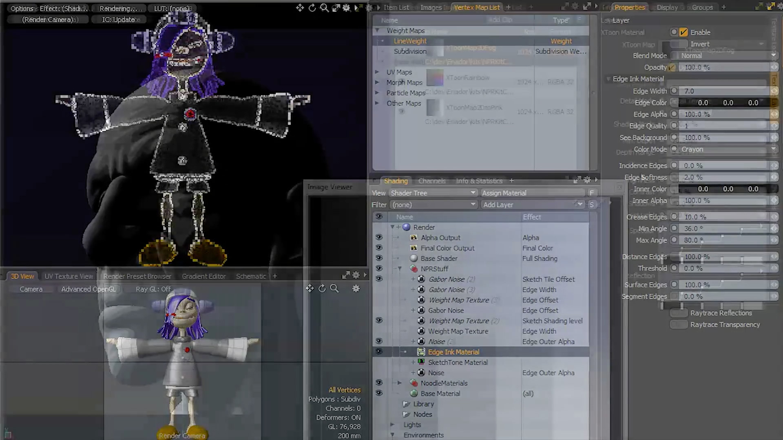The height and width of the screenshot is (440, 783).
Task: Switch to the Channels tab
Action: coord(431,180)
